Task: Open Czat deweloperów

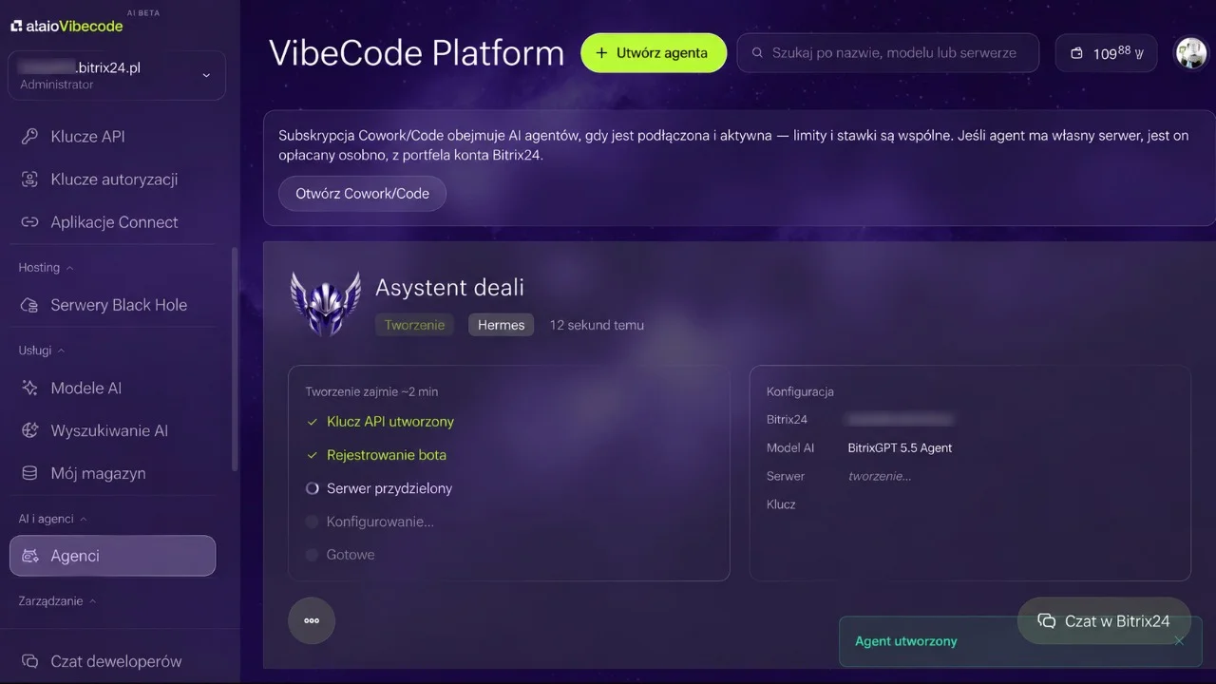Action: 112,661
